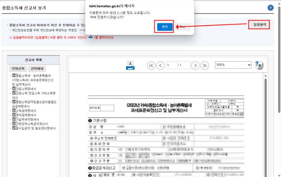Viewport: 281px width, 177px height.
Task: Uncheck 간편장부소득금액계산서 checkbox
Action: [x=14, y=124]
